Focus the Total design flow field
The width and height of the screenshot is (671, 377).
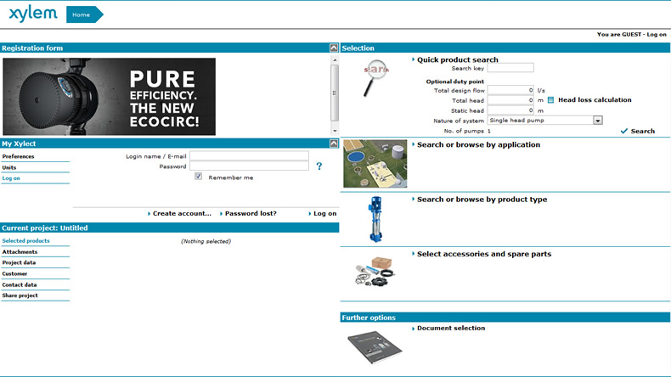tap(510, 90)
